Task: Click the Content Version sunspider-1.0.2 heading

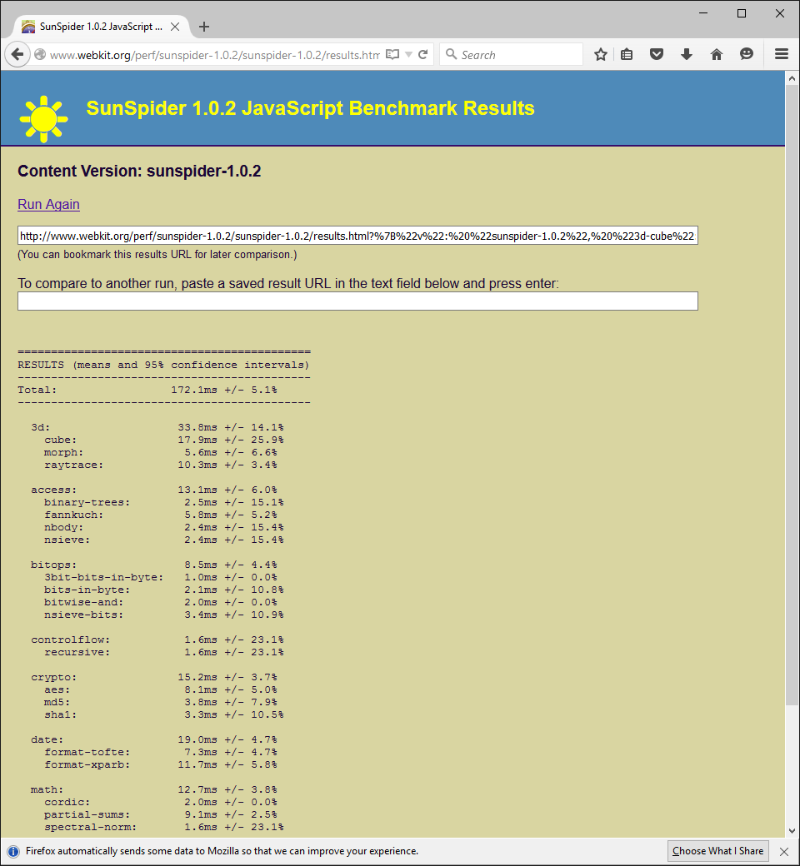Action: click(139, 172)
